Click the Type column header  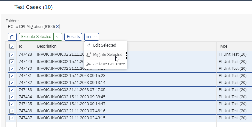223,46
